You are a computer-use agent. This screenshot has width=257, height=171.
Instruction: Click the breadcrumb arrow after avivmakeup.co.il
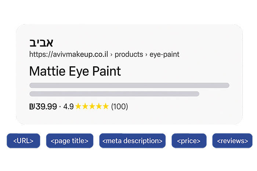pos(112,55)
